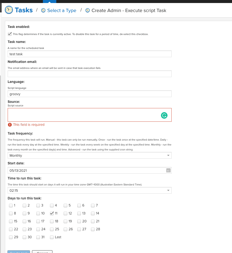Image resolution: width=232 pixels, height=253 pixels.
Task: Click the red required-field error icon
Action: click(x=10, y=124)
